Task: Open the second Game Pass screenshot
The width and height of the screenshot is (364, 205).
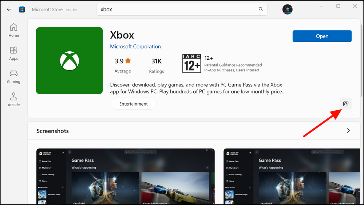Action: tap(292, 177)
